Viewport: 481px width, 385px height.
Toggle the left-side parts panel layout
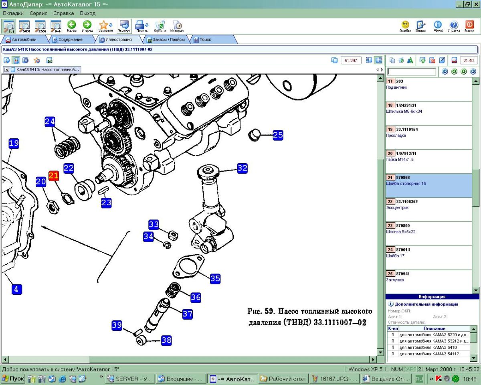369,60
